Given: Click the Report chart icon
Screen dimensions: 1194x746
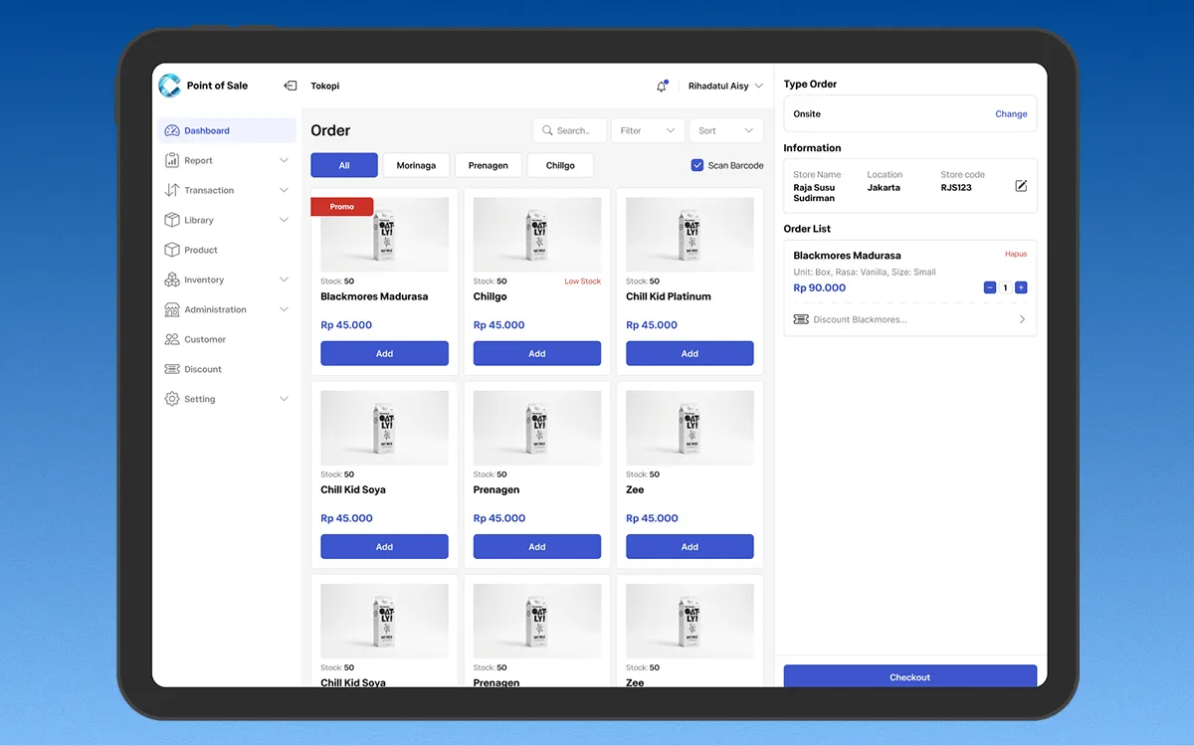Looking at the screenshot, I should [172, 160].
